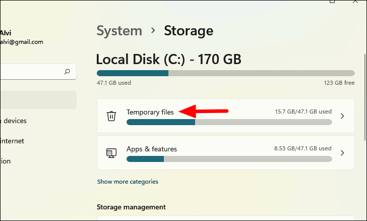Click the search magnifier icon
367x221 pixels.
pos(67,72)
